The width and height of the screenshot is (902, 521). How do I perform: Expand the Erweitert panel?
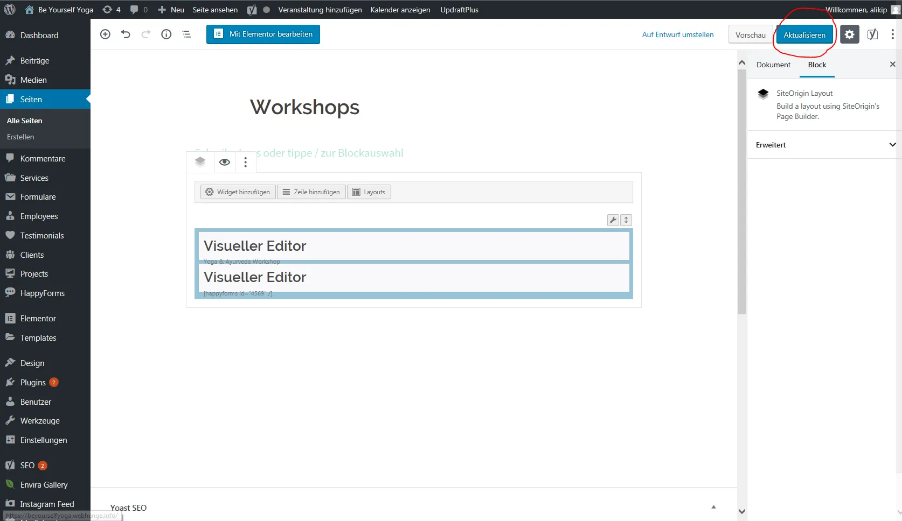point(824,145)
